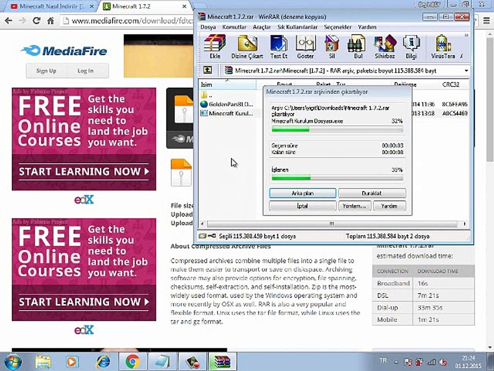Image resolution: width=494 pixels, height=371 pixels.
Task: Click the Chrome home icon
Action: point(50,21)
